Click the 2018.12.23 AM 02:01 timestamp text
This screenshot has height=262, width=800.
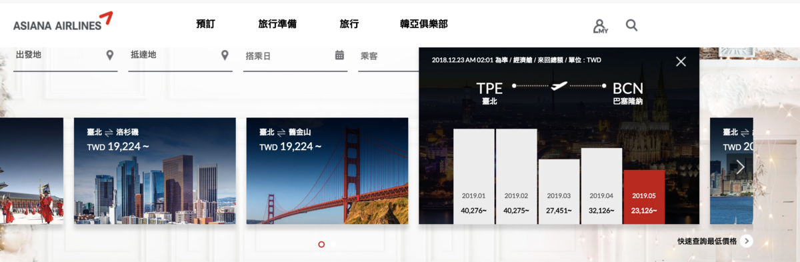point(462,60)
